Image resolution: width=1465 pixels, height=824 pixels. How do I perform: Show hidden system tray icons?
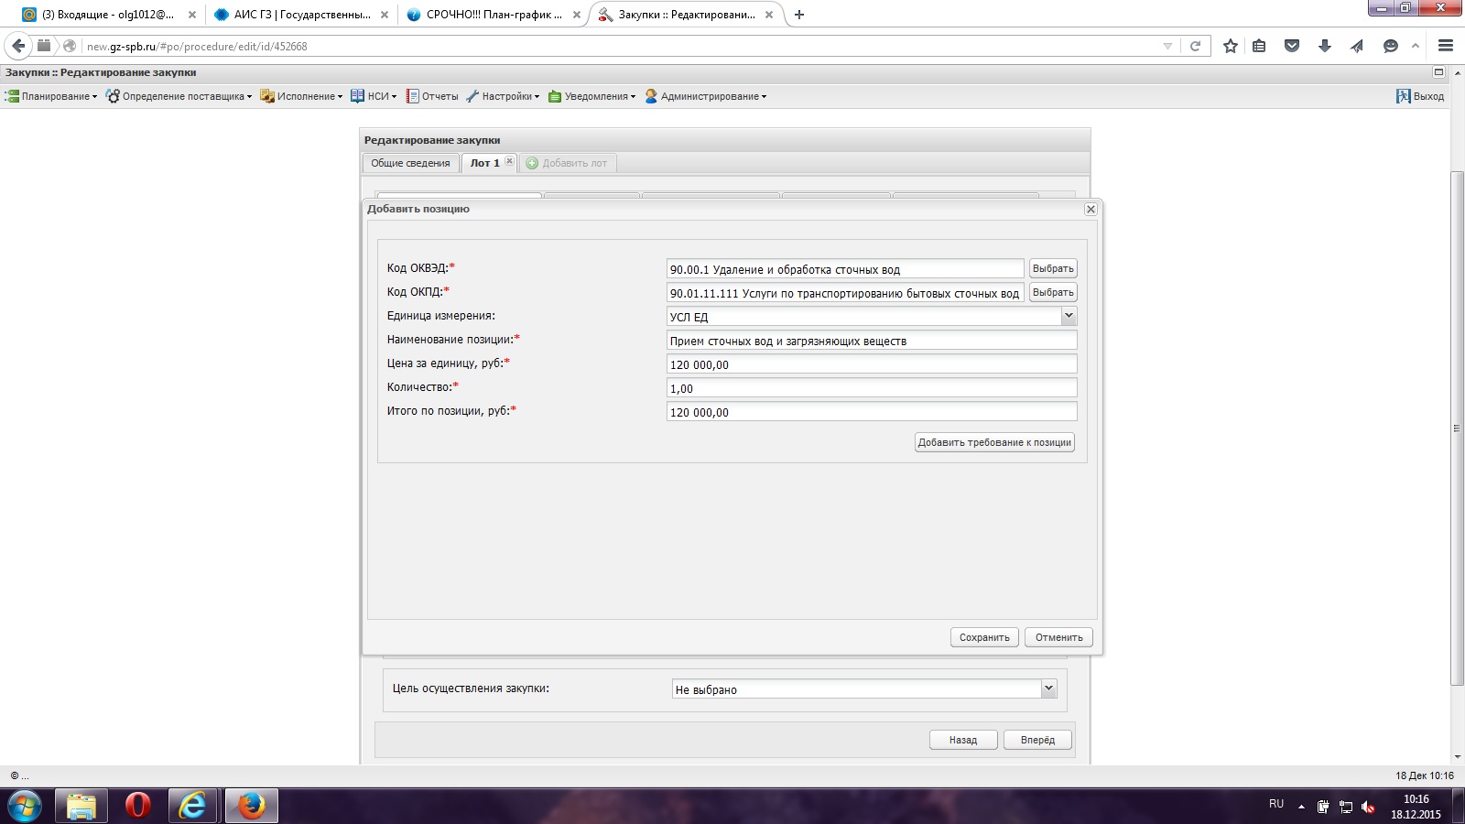(x=1301, y=807)
